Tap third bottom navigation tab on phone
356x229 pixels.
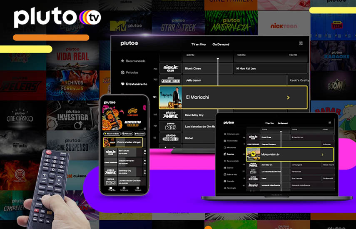(137, 189)
